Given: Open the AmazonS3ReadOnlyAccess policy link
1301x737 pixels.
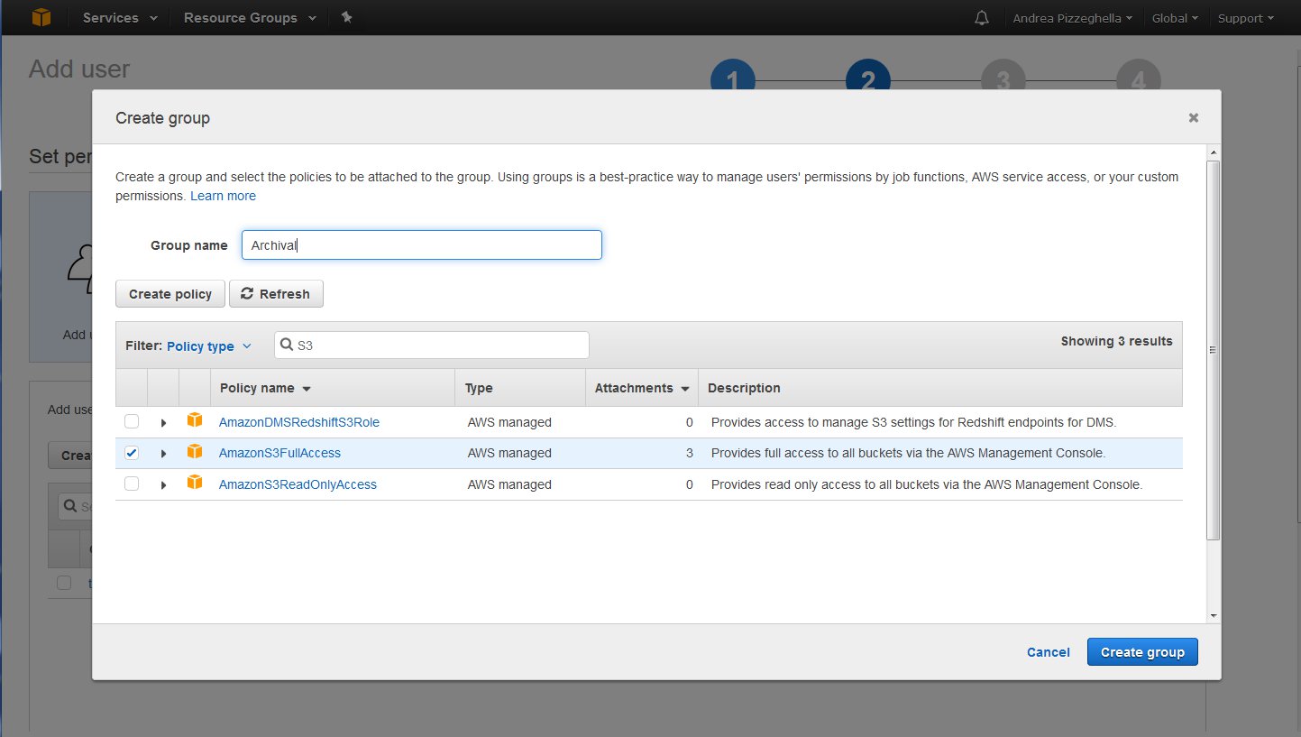Looking at the screenshot, I should pos(298,484).
